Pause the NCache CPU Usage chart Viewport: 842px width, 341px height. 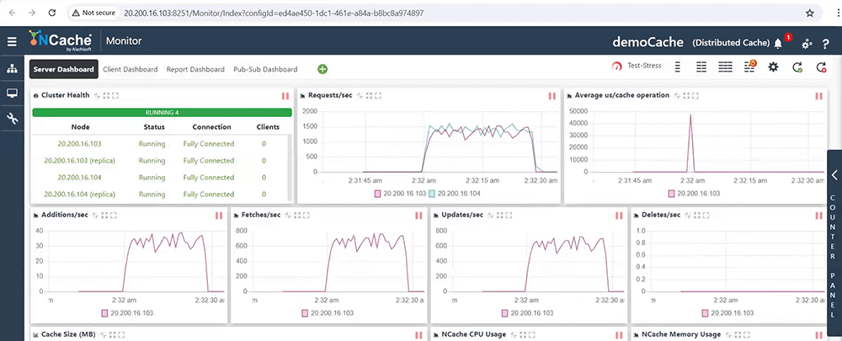(619, 335)
